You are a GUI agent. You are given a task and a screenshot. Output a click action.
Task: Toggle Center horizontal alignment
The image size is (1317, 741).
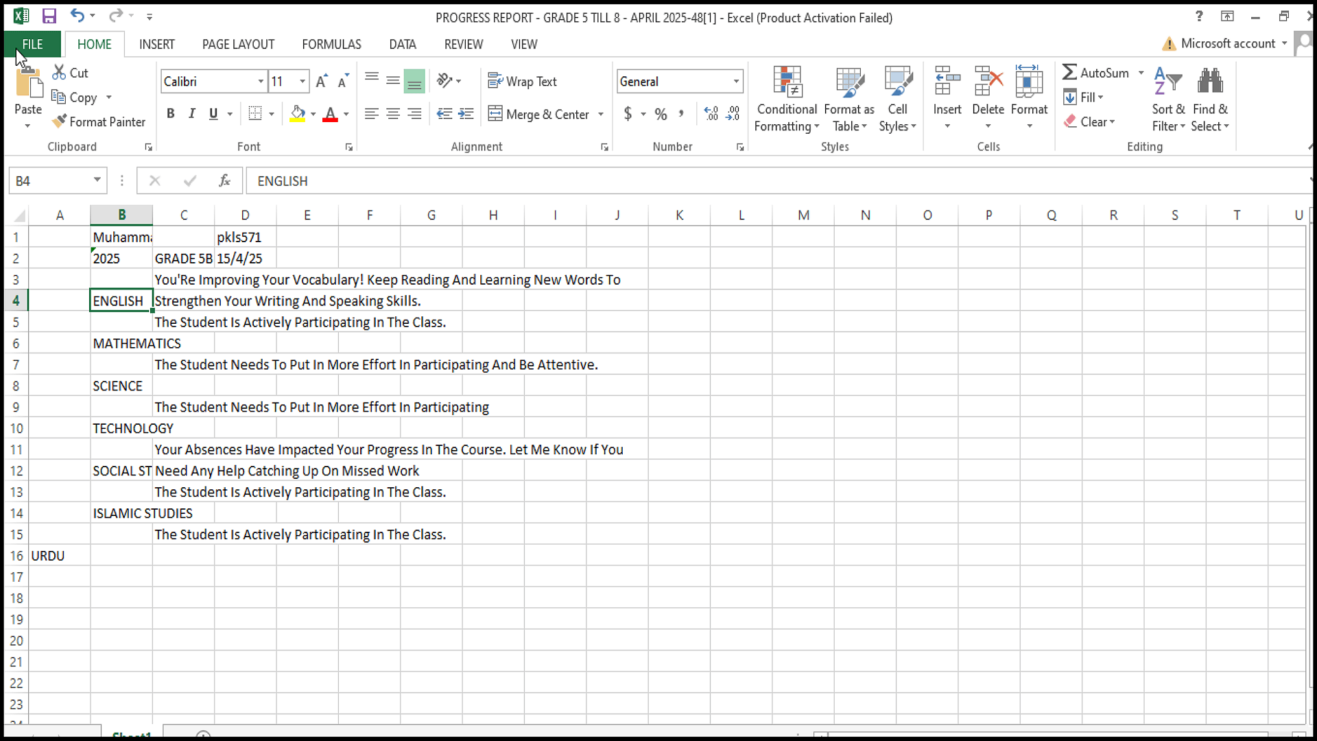[393, 113]
